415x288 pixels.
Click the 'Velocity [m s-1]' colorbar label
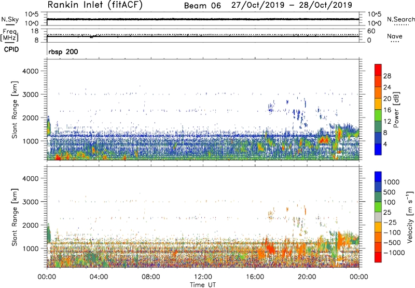410,217
